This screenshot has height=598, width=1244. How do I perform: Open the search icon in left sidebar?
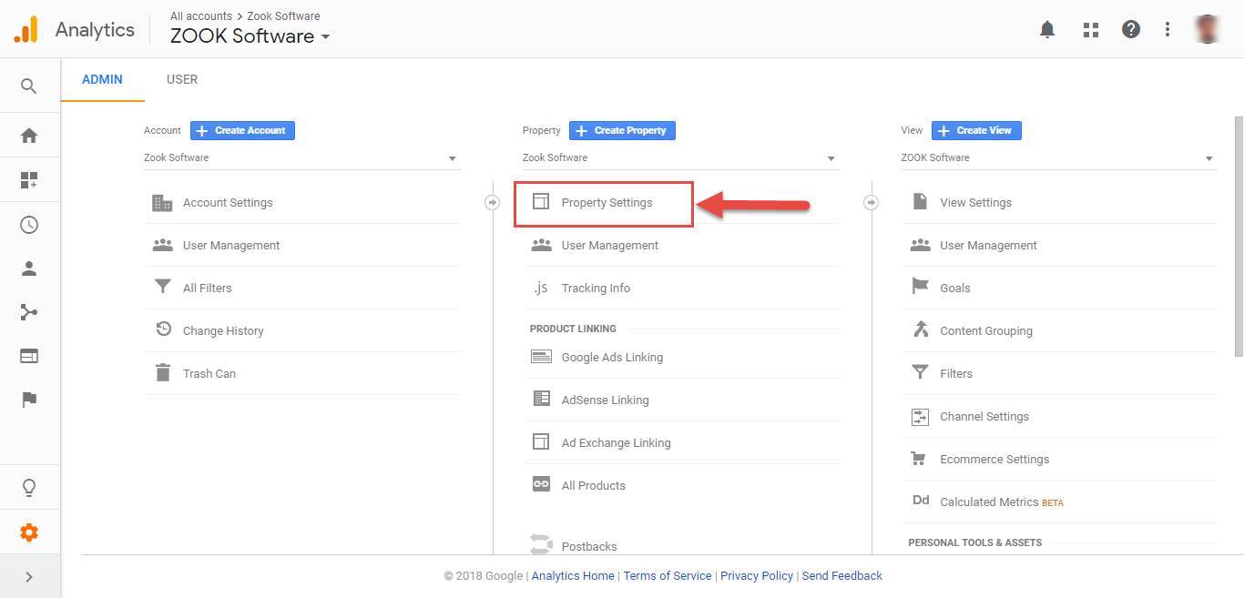(29, 86)
